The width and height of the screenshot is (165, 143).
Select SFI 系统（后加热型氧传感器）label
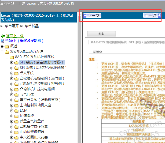[x=43, y=67]
